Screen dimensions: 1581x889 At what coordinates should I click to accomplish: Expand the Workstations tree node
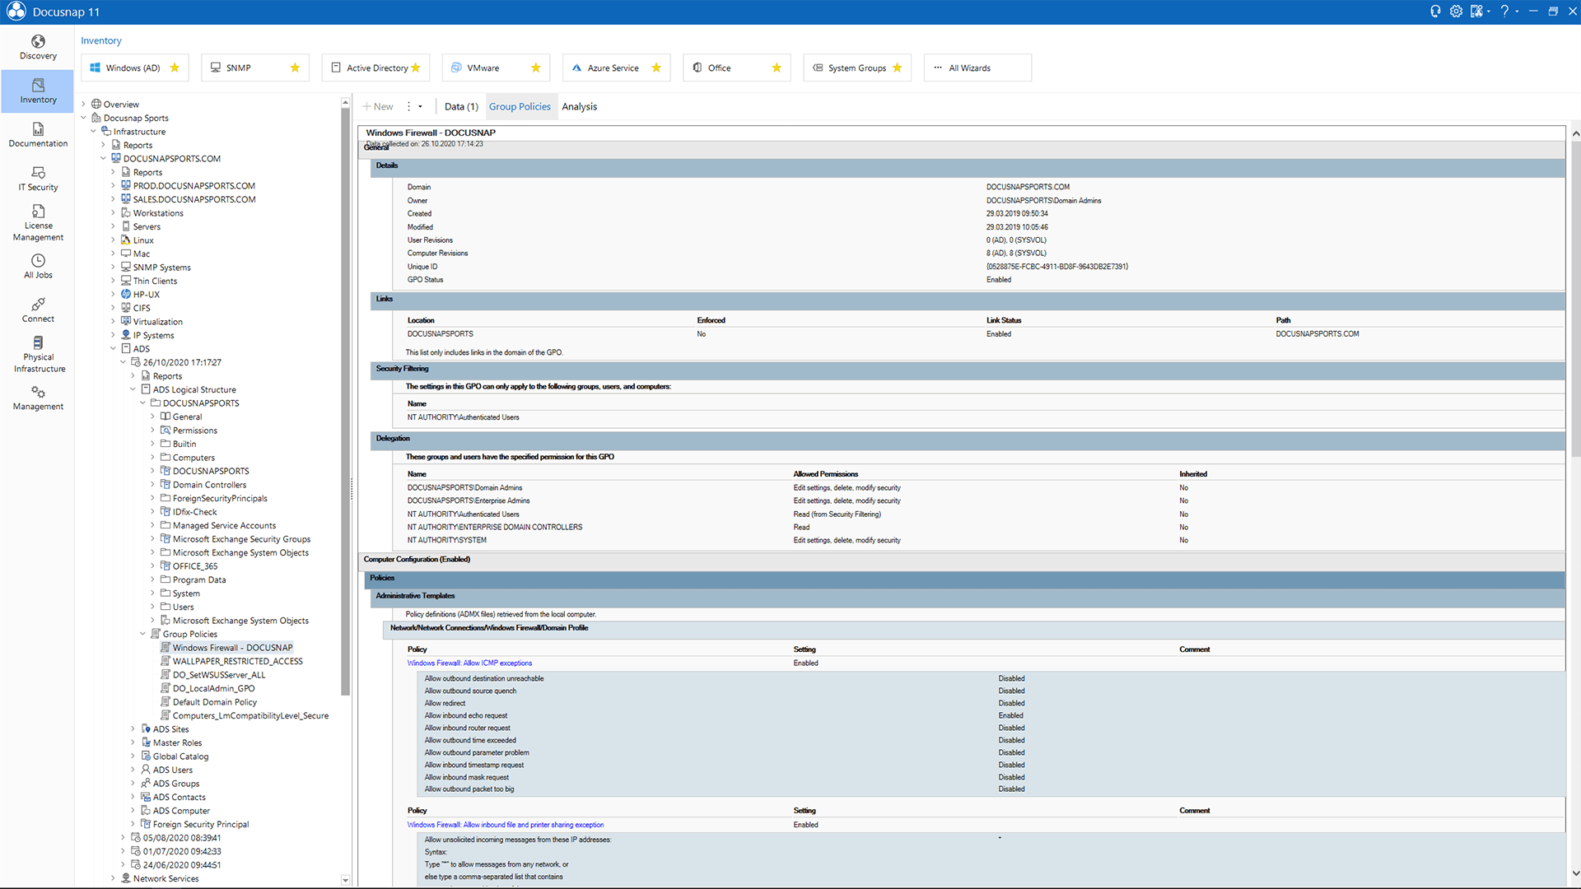[x=113, y=213]
